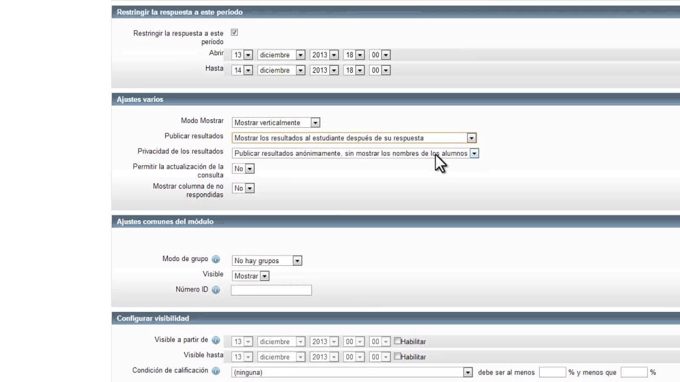The image size is (680, 382).
Task: Open the Hasta month dropdown
Action: pyautogui.click(x=282, y=70)
